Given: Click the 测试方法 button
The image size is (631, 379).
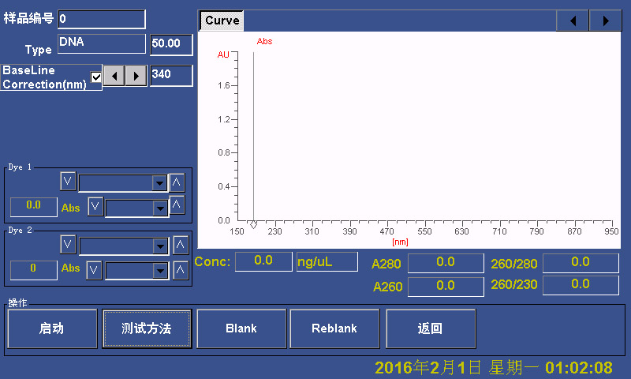Looking at the screenshot, I should tap(147, 328).
